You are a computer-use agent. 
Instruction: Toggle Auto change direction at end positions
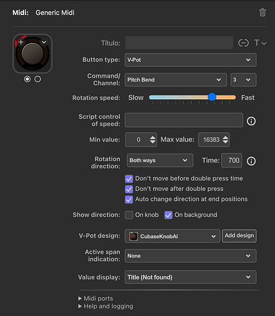[x=129, y=199]
